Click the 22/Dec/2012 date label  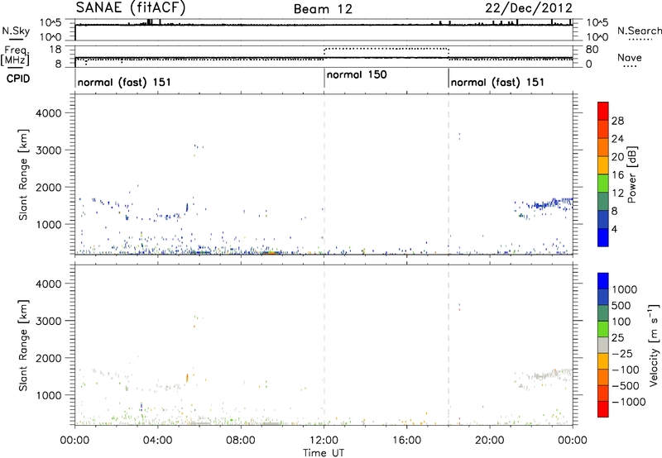pos(529,8)
